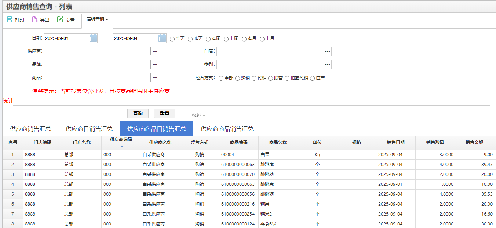
Task: Open the end date calendar picker
Action: coord(162,38)
